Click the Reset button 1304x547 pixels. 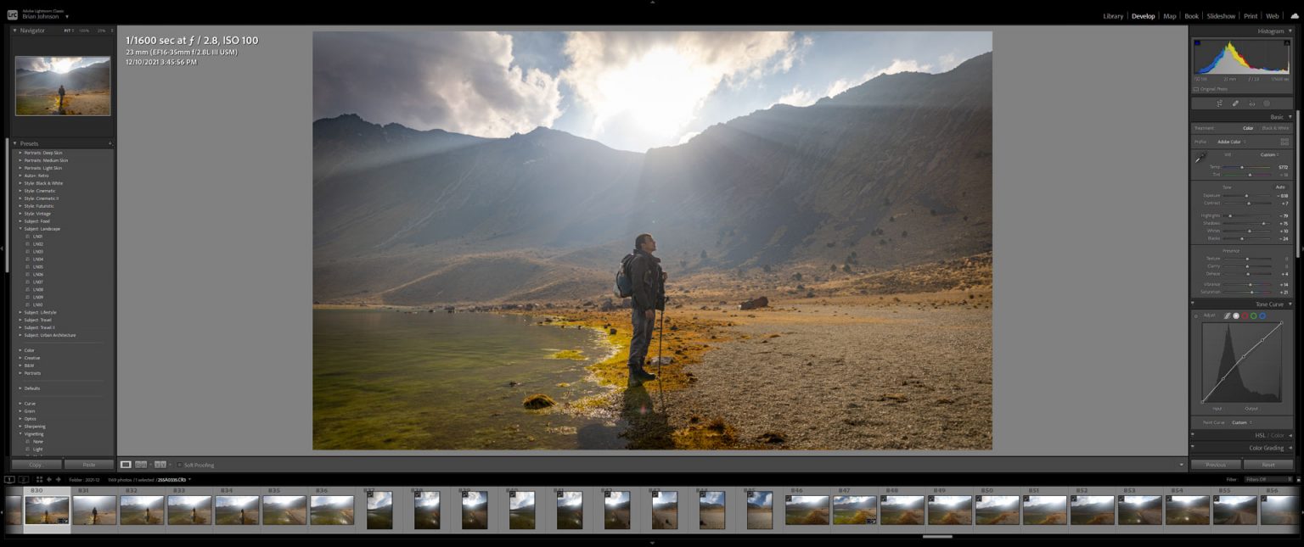[1269, 465]
